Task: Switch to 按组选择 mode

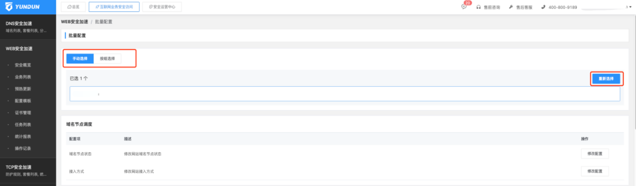Action: coord(107,59)
